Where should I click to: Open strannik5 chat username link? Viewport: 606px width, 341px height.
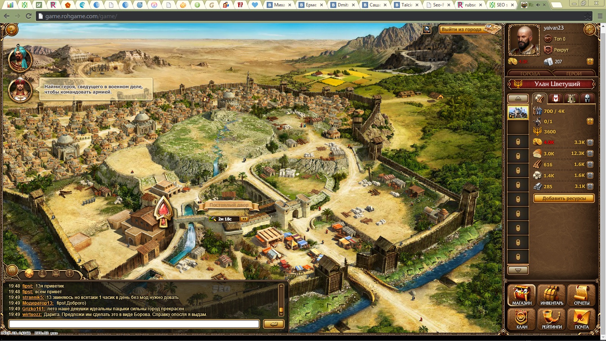click(33, 297)
